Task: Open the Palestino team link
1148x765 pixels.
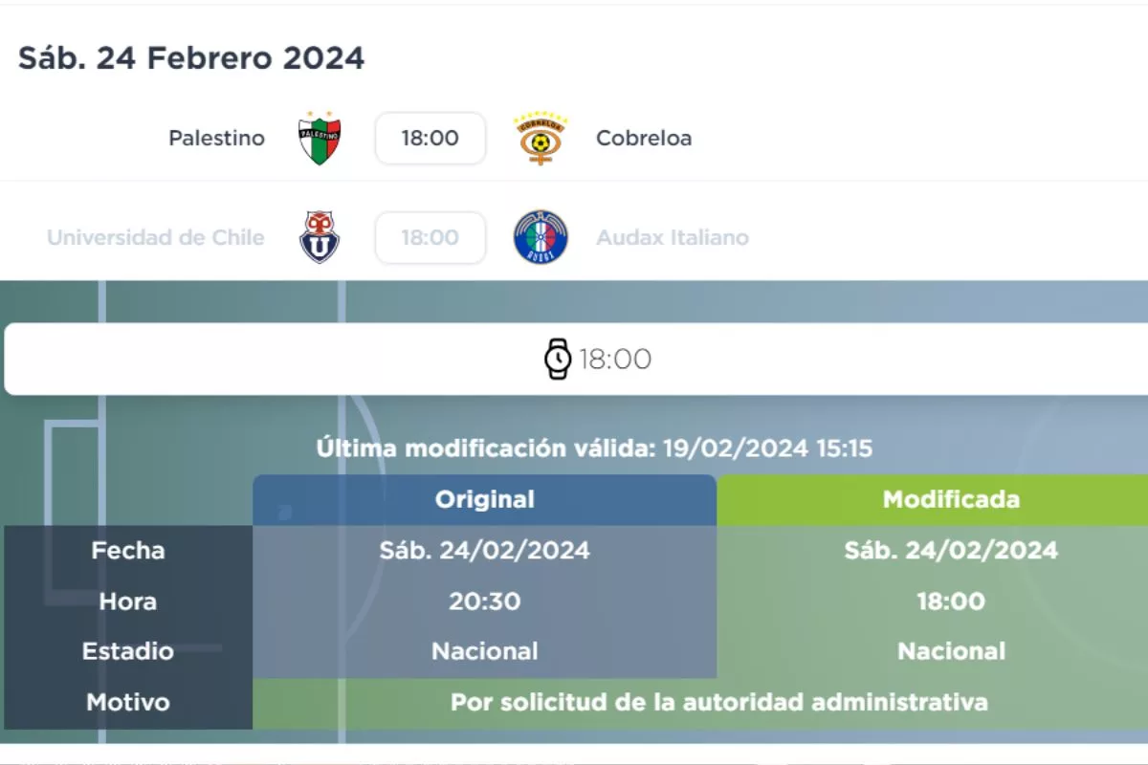Action: (216, 139)
